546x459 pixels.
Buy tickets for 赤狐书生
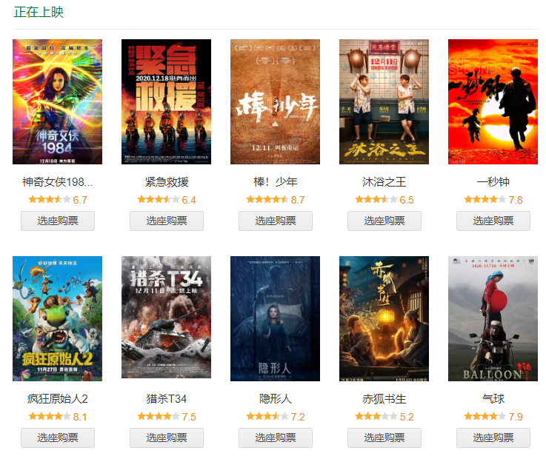(x=384, y=438)
